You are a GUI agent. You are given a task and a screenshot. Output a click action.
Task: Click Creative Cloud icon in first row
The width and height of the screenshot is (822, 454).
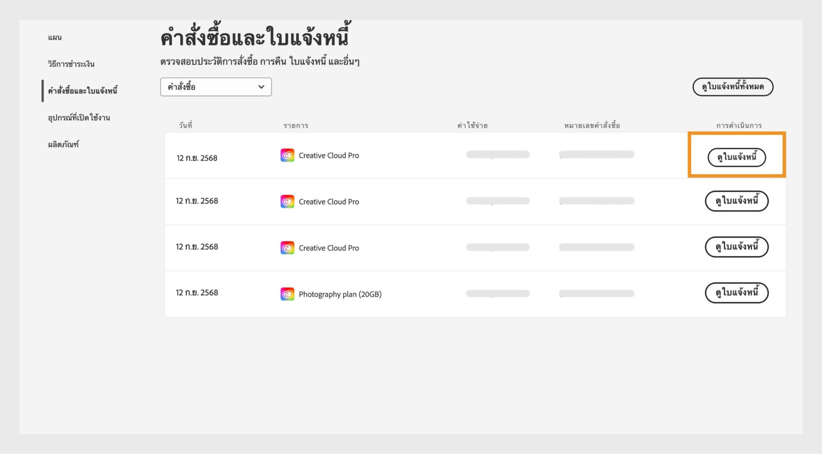tap(287, 155)
